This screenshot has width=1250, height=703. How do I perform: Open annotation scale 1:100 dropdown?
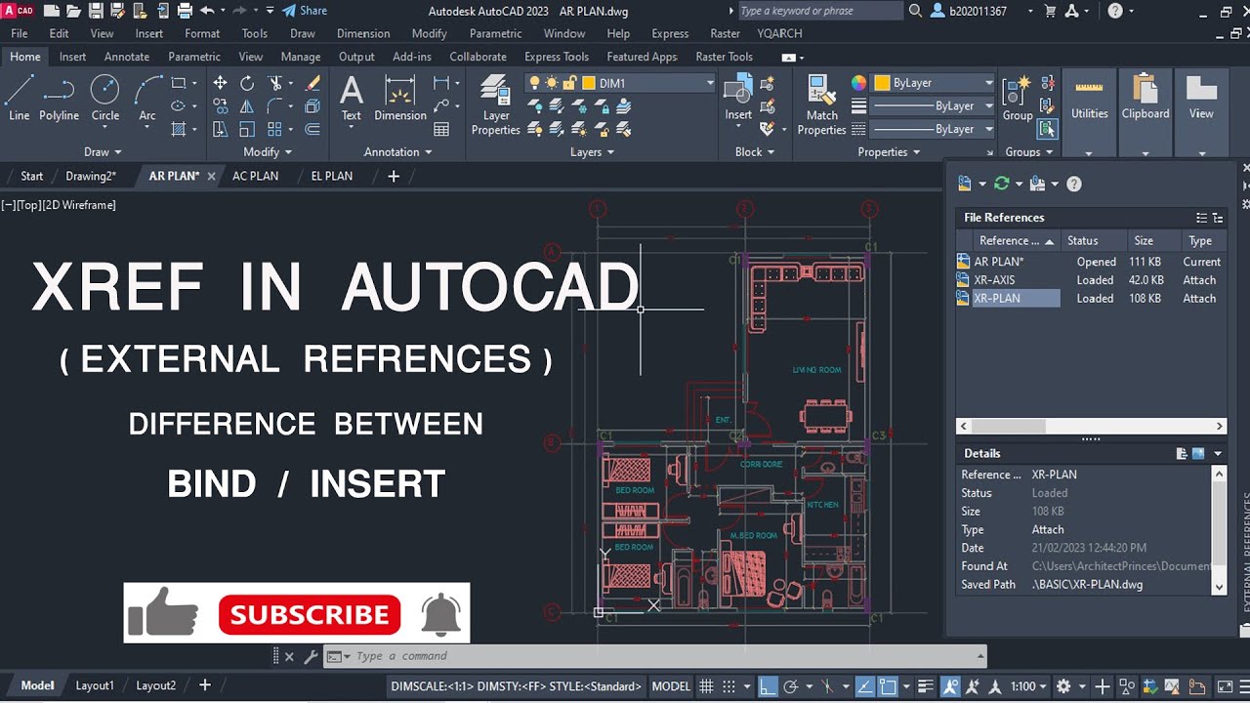coord(1029,686)
